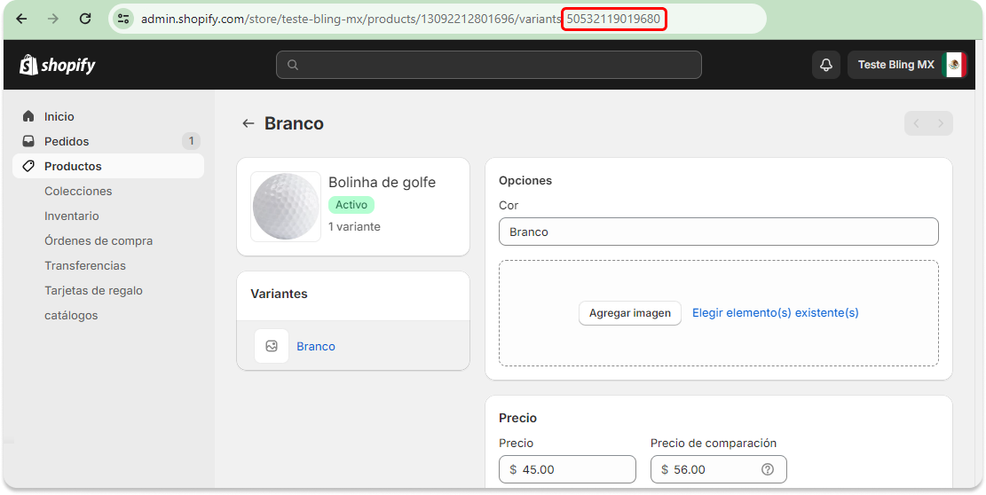
Task: Click the browser address bar URL
Action: (400, 19)
